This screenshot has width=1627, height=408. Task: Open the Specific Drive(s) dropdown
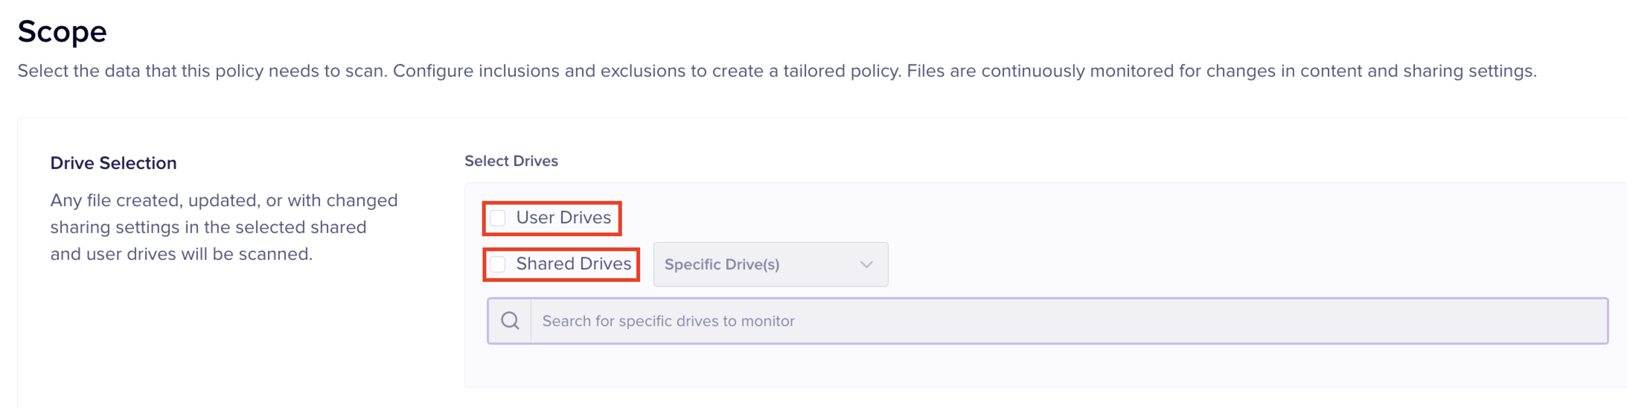pos(770,264)
